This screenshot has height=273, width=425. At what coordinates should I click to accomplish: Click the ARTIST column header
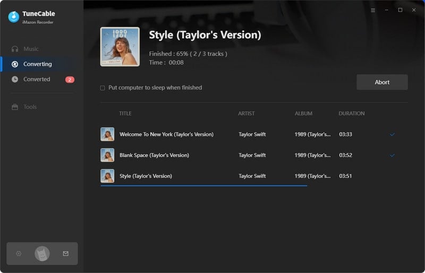click(246, 114)
